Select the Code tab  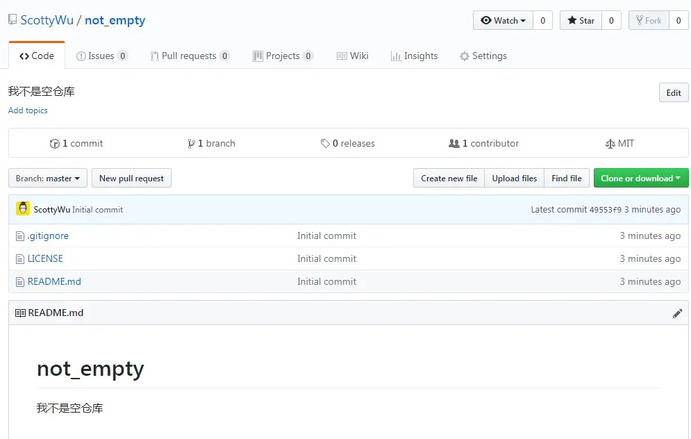37,56
